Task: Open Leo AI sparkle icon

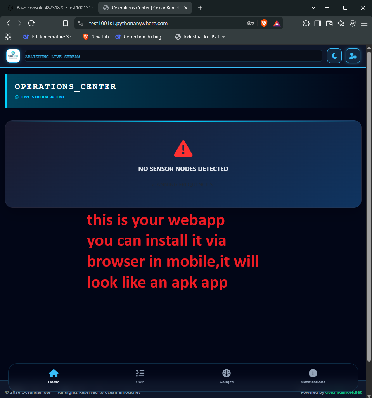Action: 341,23
